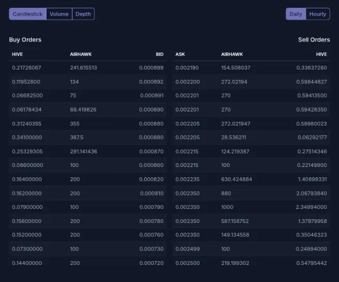Viewport: 339px width, 282px height.
Task: Select buy order at bid 0.000860
Action: coord(88,165)
